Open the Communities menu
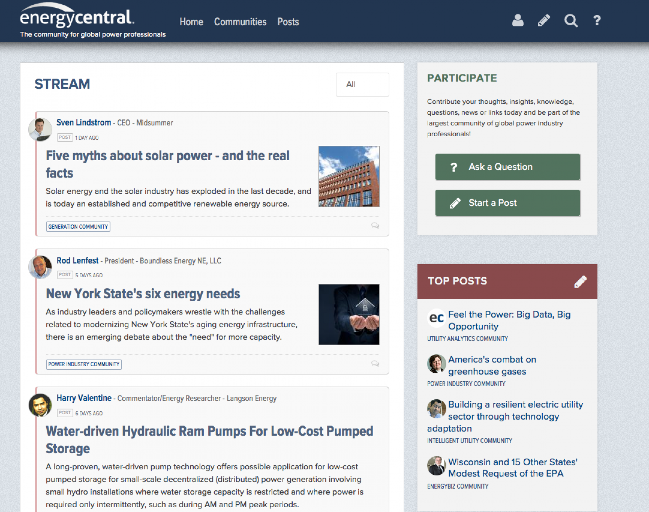Viewport: 649px width, 512px height. point(240,22)
